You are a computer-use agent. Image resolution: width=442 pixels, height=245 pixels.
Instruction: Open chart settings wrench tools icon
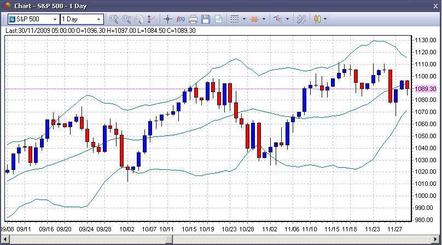coord(301,19)
